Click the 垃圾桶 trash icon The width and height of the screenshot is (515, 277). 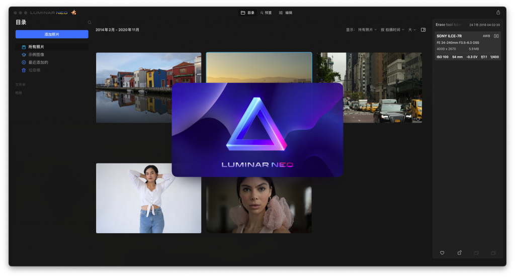(24, 70)
